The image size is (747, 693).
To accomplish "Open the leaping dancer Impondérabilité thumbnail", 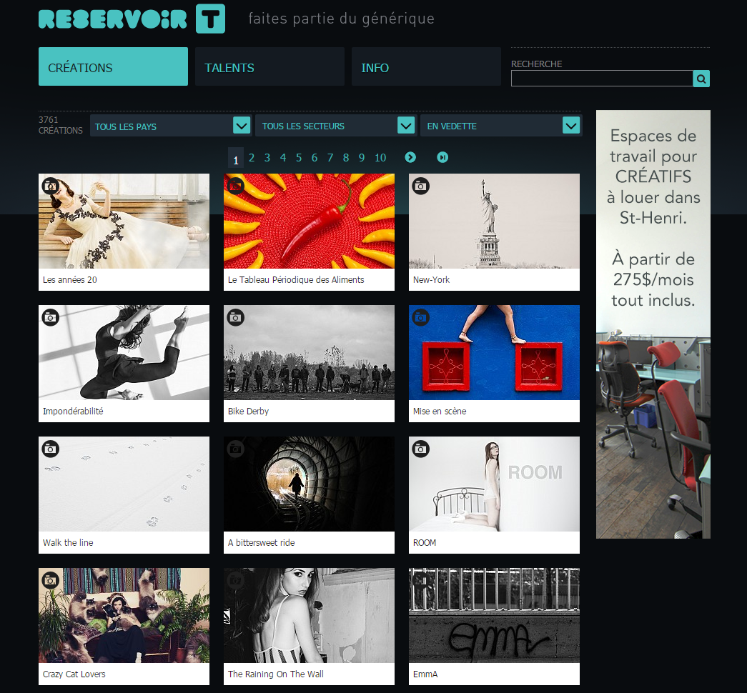I will [124, 352].
